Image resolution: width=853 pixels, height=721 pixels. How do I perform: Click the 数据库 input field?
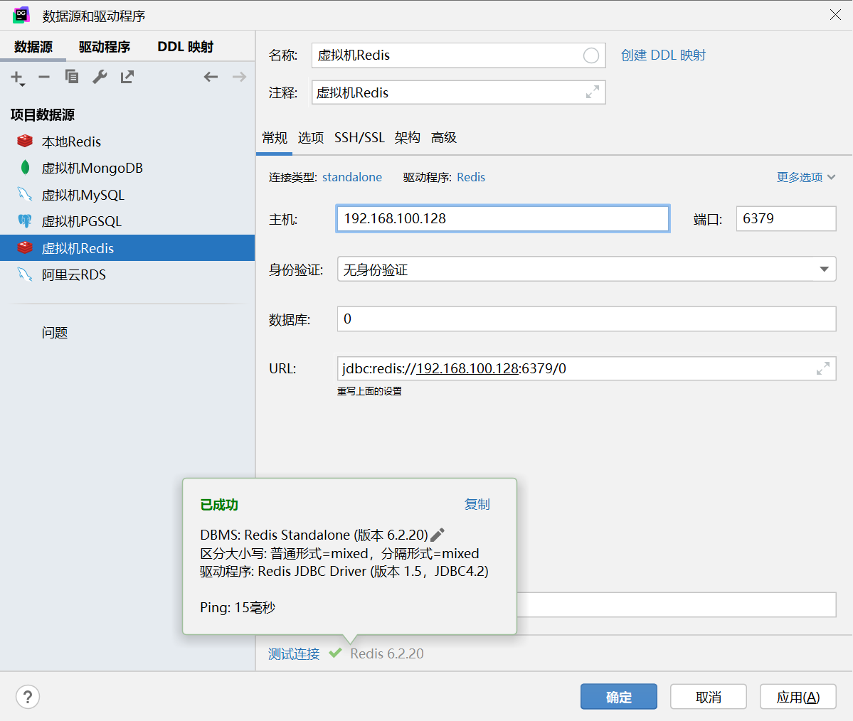586,319
